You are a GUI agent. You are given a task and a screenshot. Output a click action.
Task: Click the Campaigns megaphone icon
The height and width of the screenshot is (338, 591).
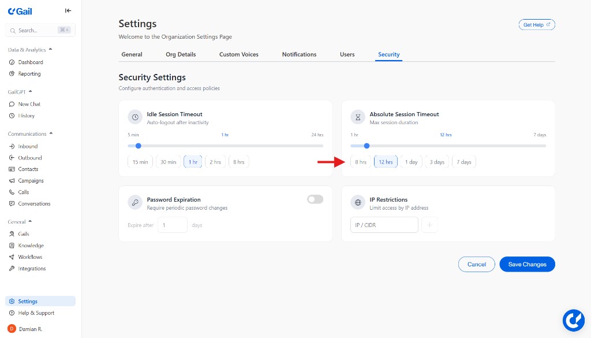click(x=12, y=181)
